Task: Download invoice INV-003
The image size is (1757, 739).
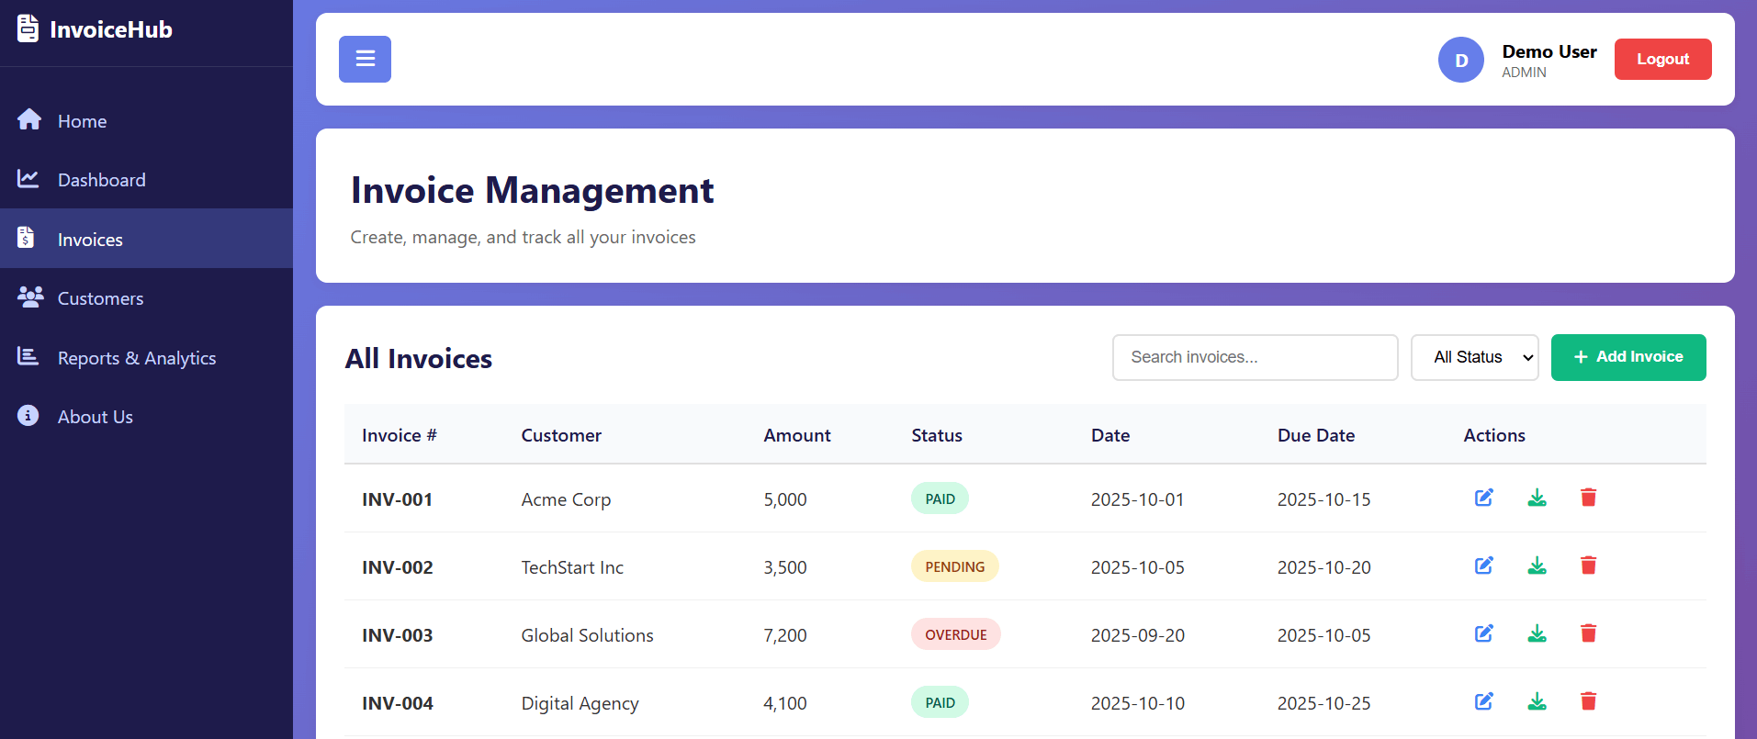Action: click(1537, 633)
